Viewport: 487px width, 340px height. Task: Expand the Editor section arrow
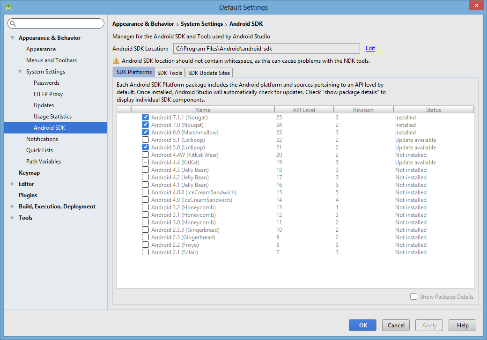click(x=13, y=184)
